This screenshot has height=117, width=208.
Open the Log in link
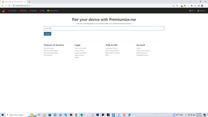pyautogui.click(x=138, y=48)
